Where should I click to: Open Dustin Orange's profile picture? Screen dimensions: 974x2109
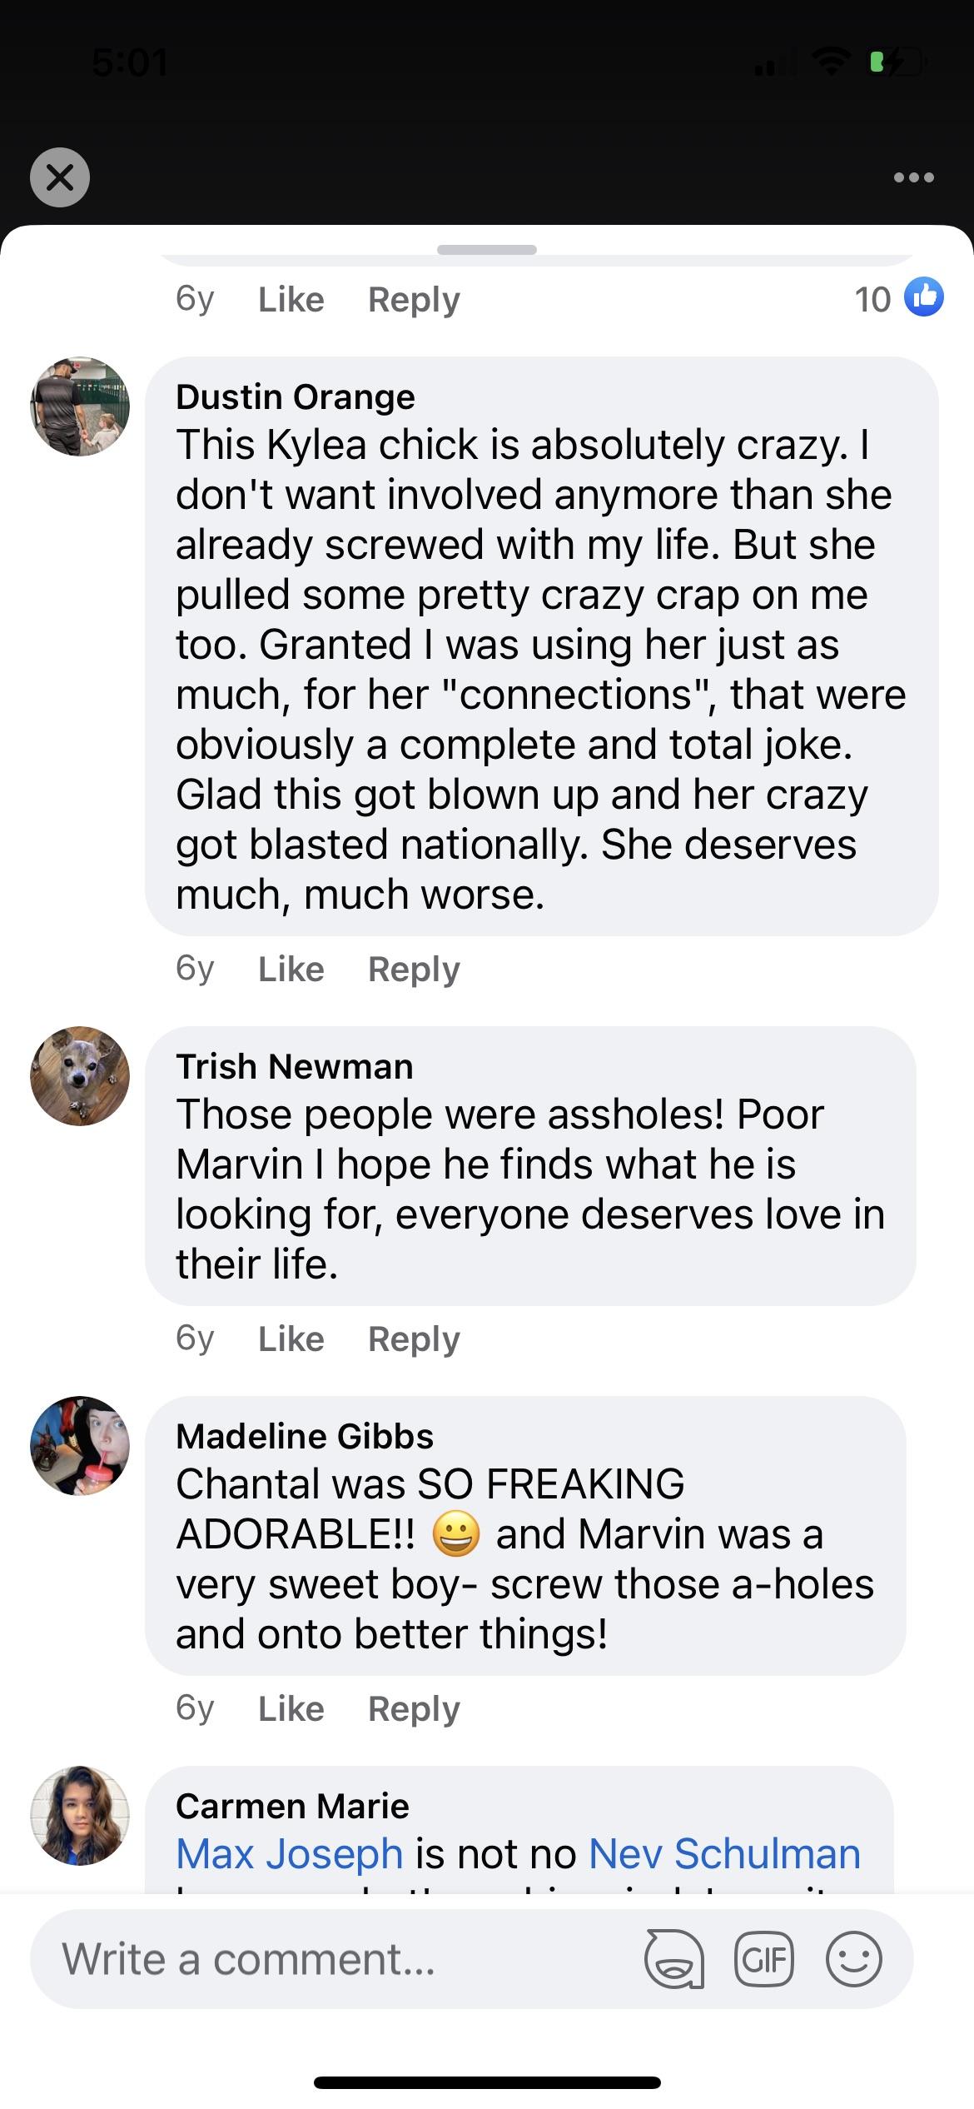coord(80,406)
